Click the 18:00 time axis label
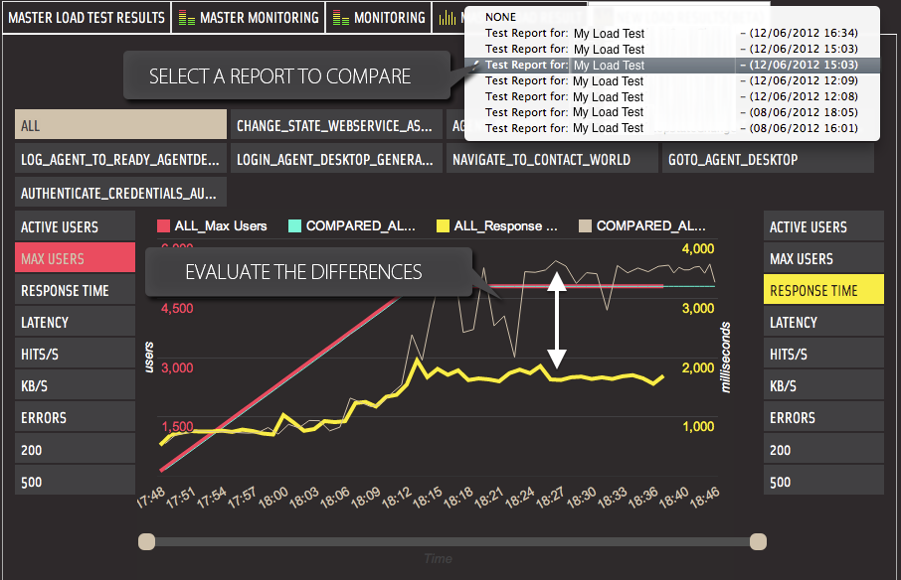 [273, 498]
